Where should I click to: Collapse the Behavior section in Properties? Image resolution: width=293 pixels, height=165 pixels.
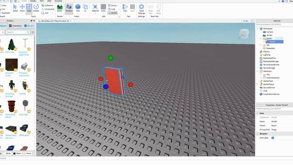pos(258,134)
